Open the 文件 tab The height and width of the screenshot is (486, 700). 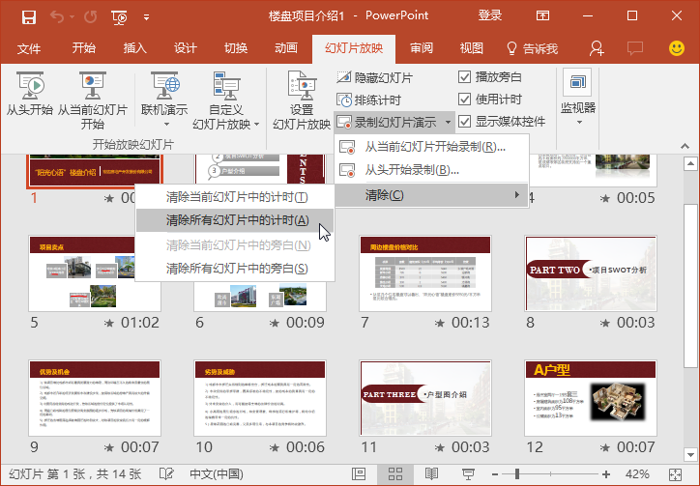29,48
